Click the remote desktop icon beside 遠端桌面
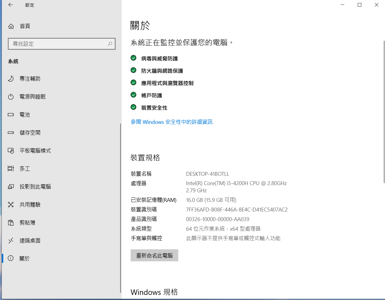The image size is (385, 300). [11, 241]
